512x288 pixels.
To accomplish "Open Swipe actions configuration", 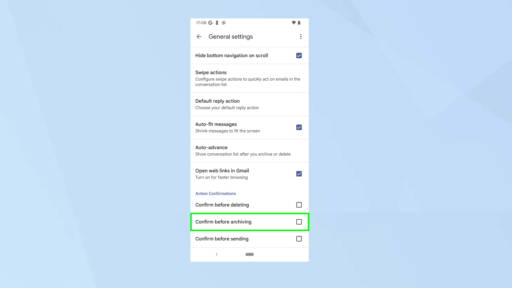I will [x=250, y=78].
